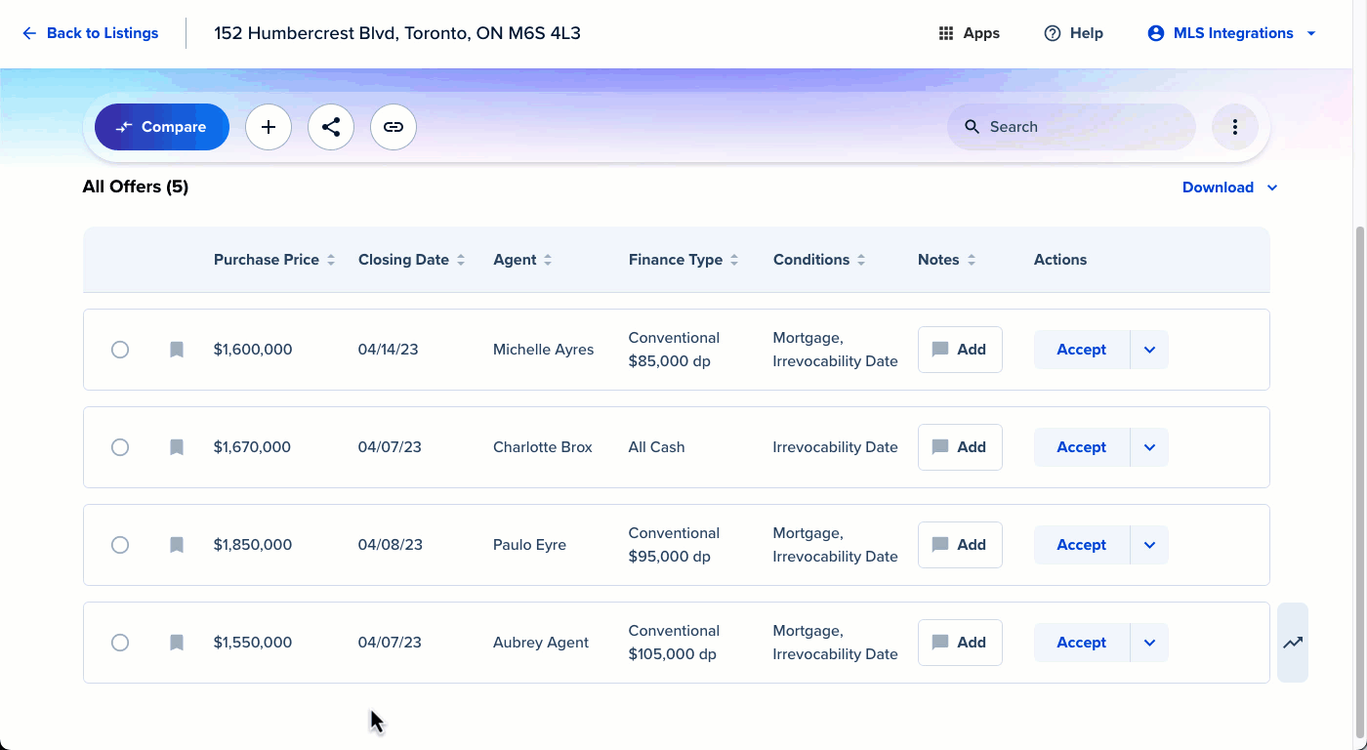The image size is (1367, 750).
Task: Expand Accept options for Paulo Eyre offer
Action: 1149,545
